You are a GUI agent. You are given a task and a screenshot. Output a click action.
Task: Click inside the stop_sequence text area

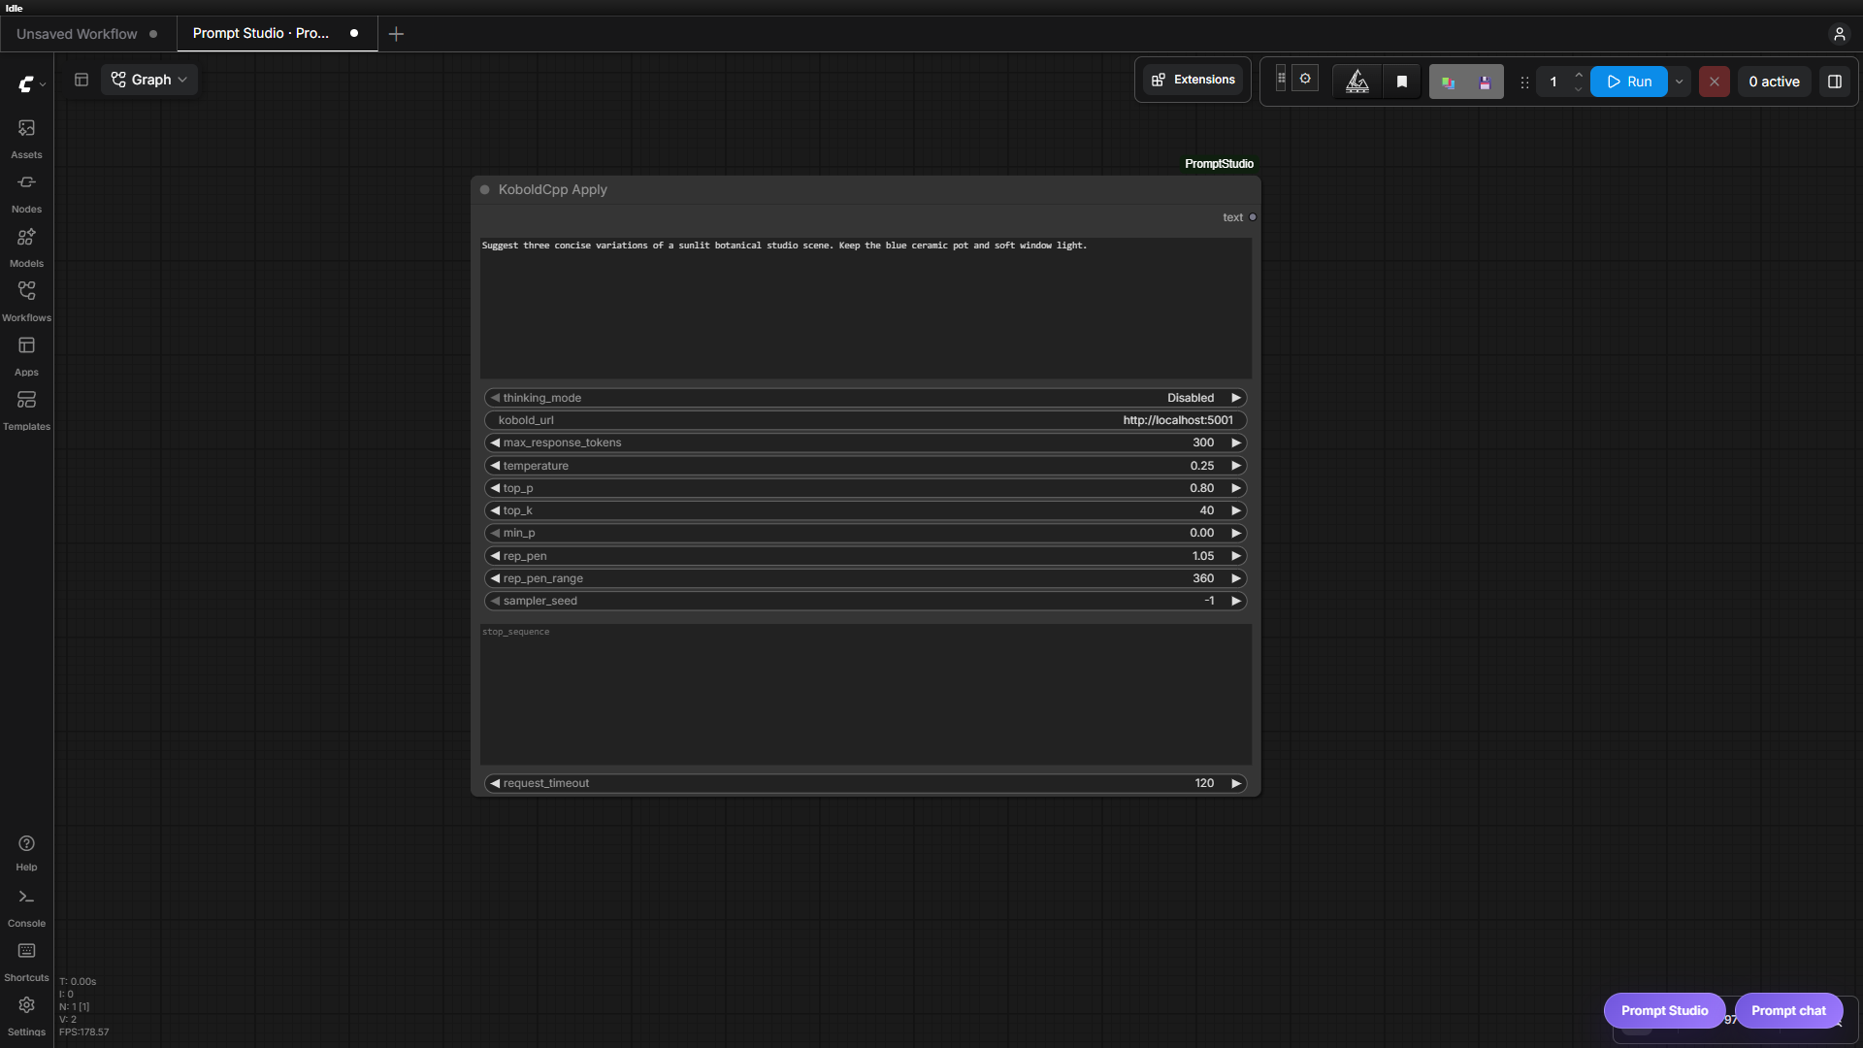[866, 694]
